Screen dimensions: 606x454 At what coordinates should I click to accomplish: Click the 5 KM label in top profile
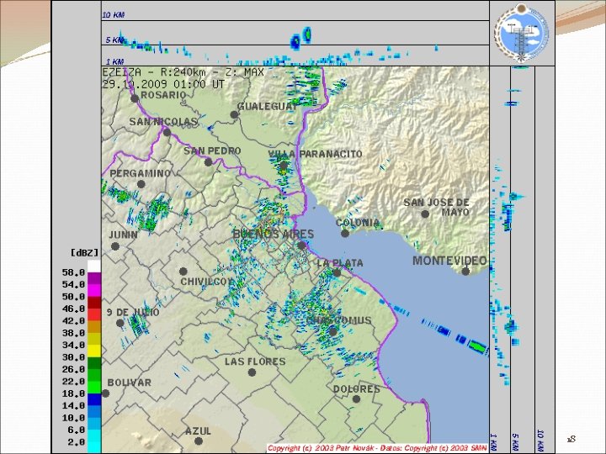[x=114, y=40]
